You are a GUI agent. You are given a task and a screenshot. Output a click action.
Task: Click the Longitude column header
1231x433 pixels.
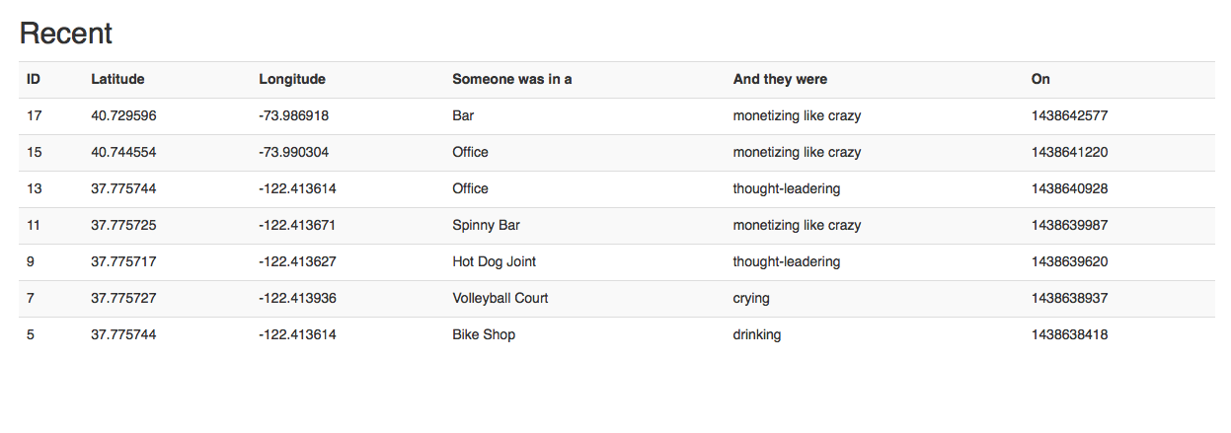coord(292,79)
